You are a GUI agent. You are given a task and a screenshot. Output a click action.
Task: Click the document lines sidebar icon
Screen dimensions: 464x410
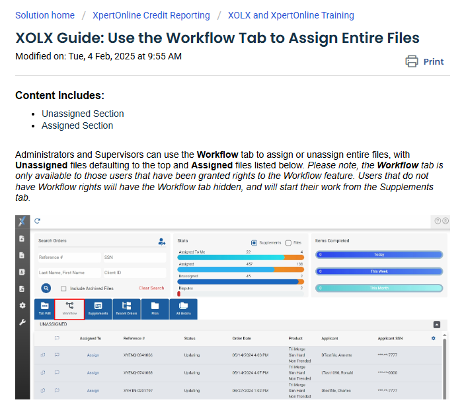[22, 256]
